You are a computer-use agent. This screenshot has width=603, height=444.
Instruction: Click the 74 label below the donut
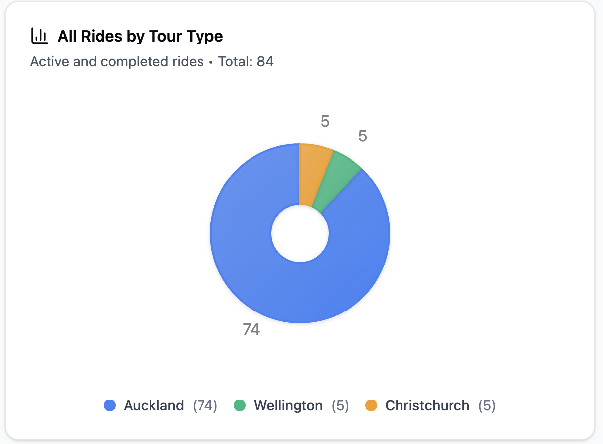[x=251, y=329]
